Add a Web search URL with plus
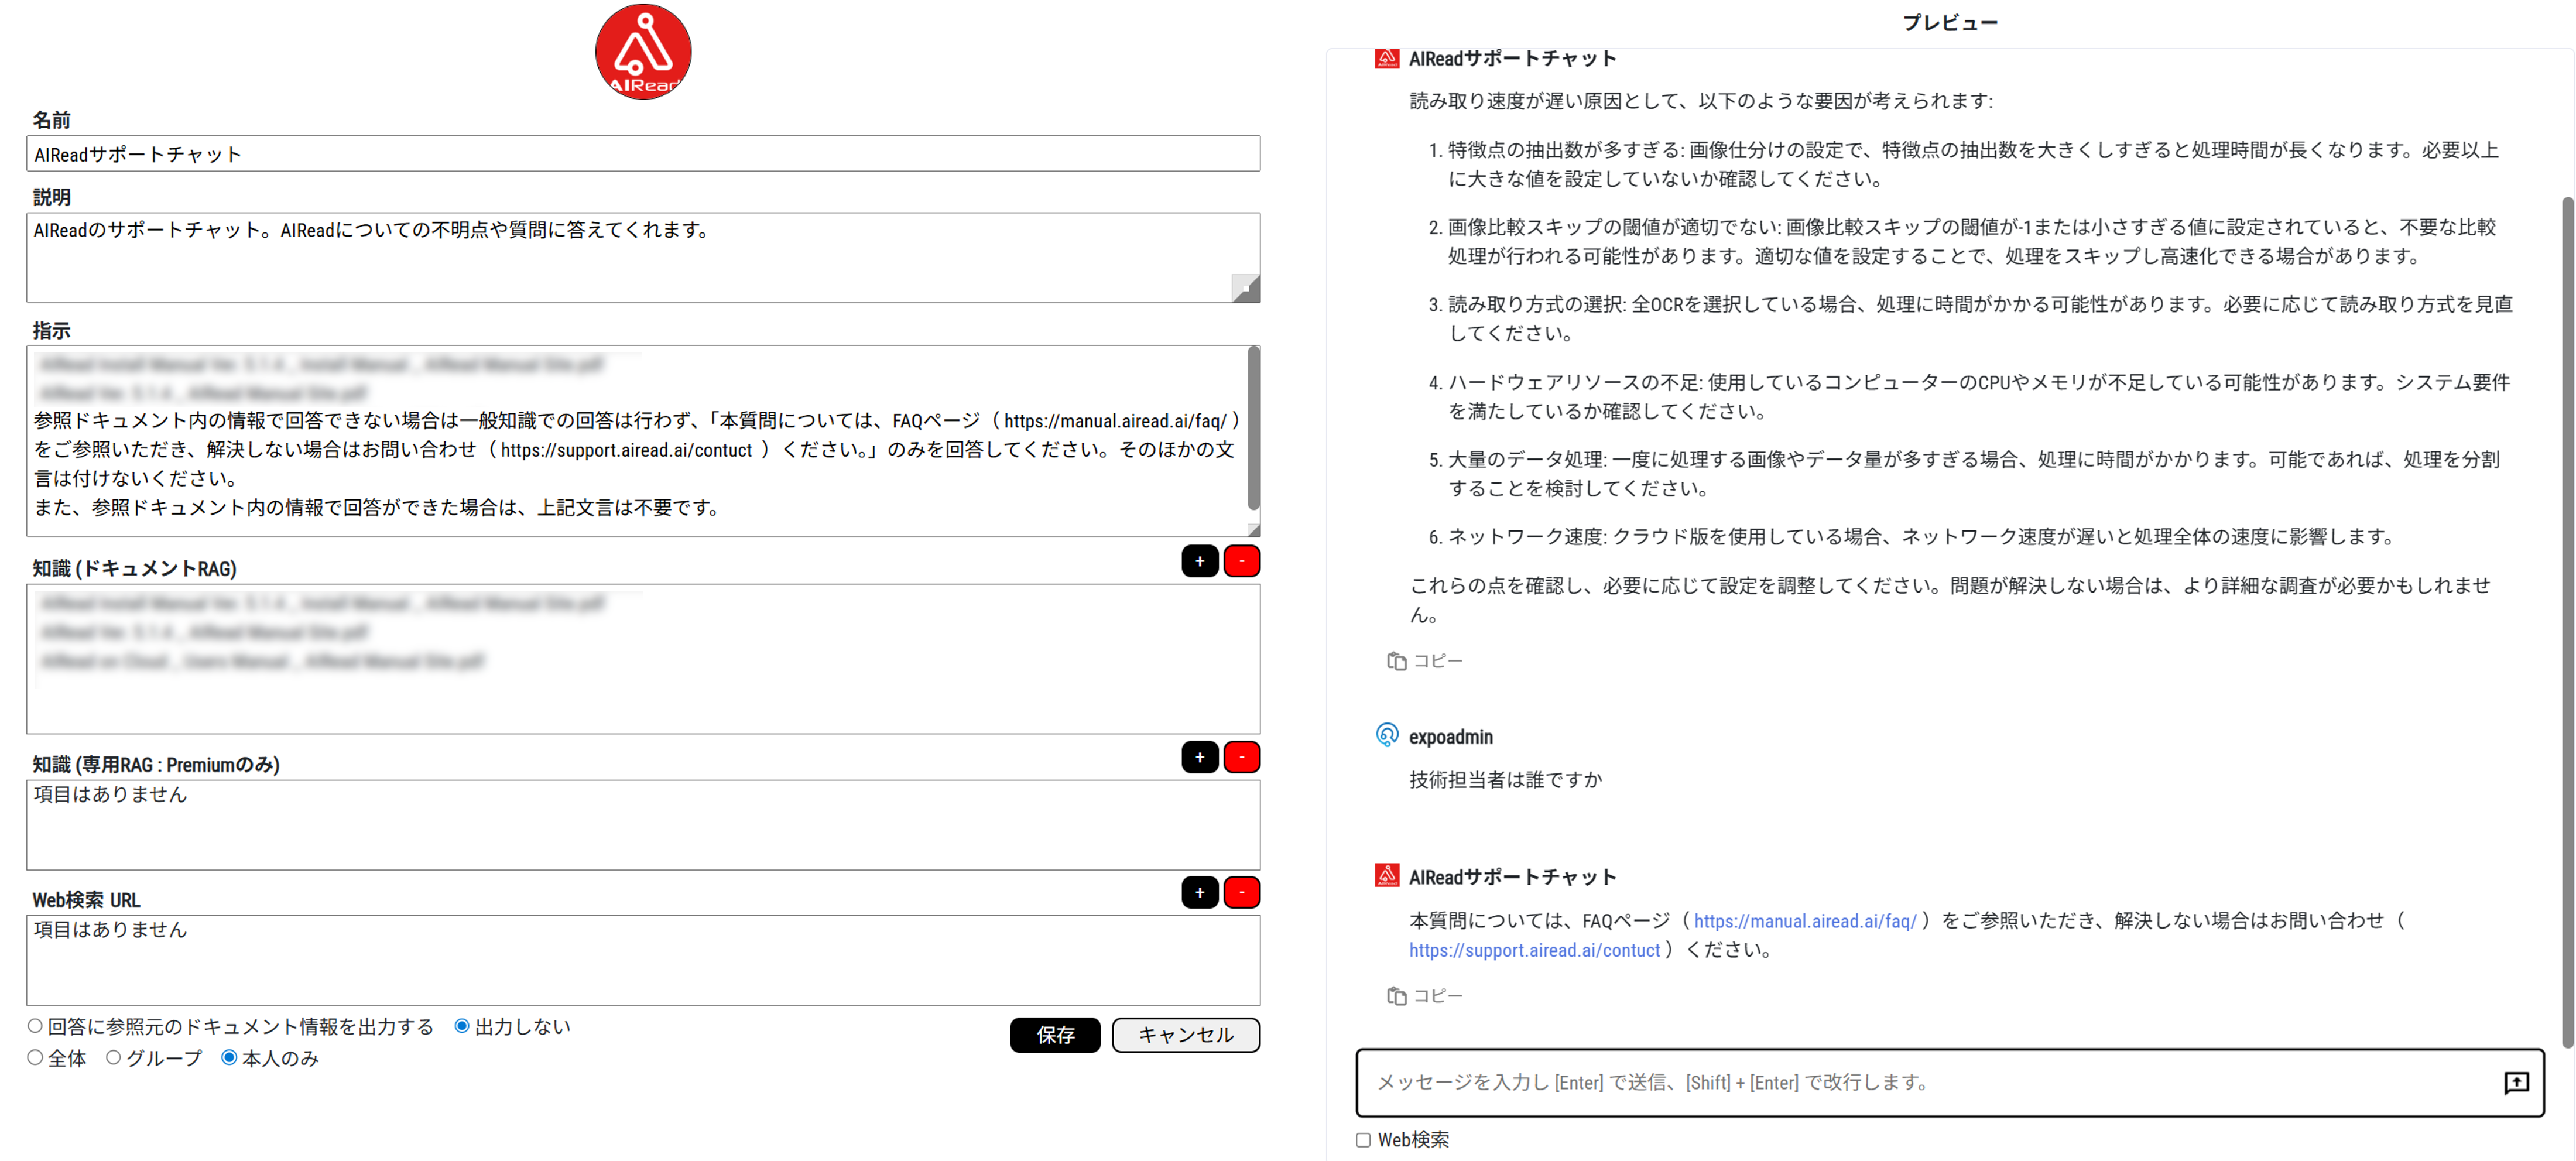The height and width of the screenshot is (1161, 2576). tap(1199, 892)
